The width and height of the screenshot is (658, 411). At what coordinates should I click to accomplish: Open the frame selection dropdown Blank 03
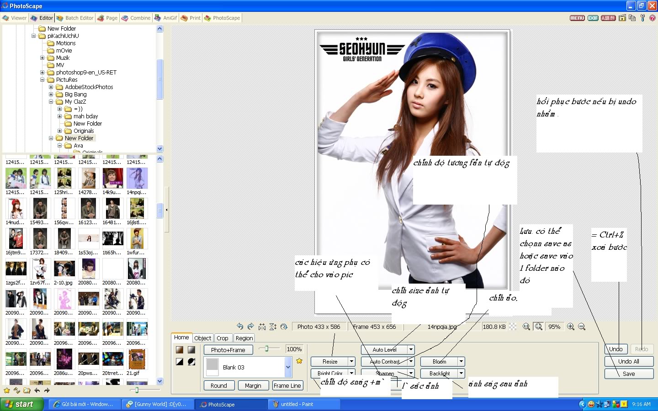coord(288,367)
